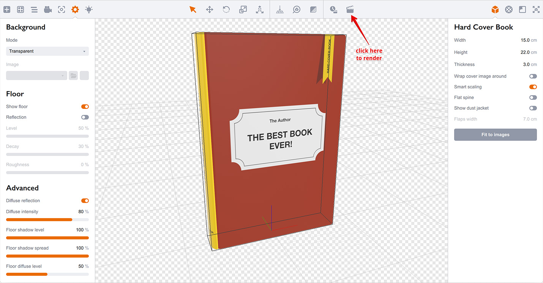
Task: Enable the floor Reflection toggle
Action: coord(85,117)
